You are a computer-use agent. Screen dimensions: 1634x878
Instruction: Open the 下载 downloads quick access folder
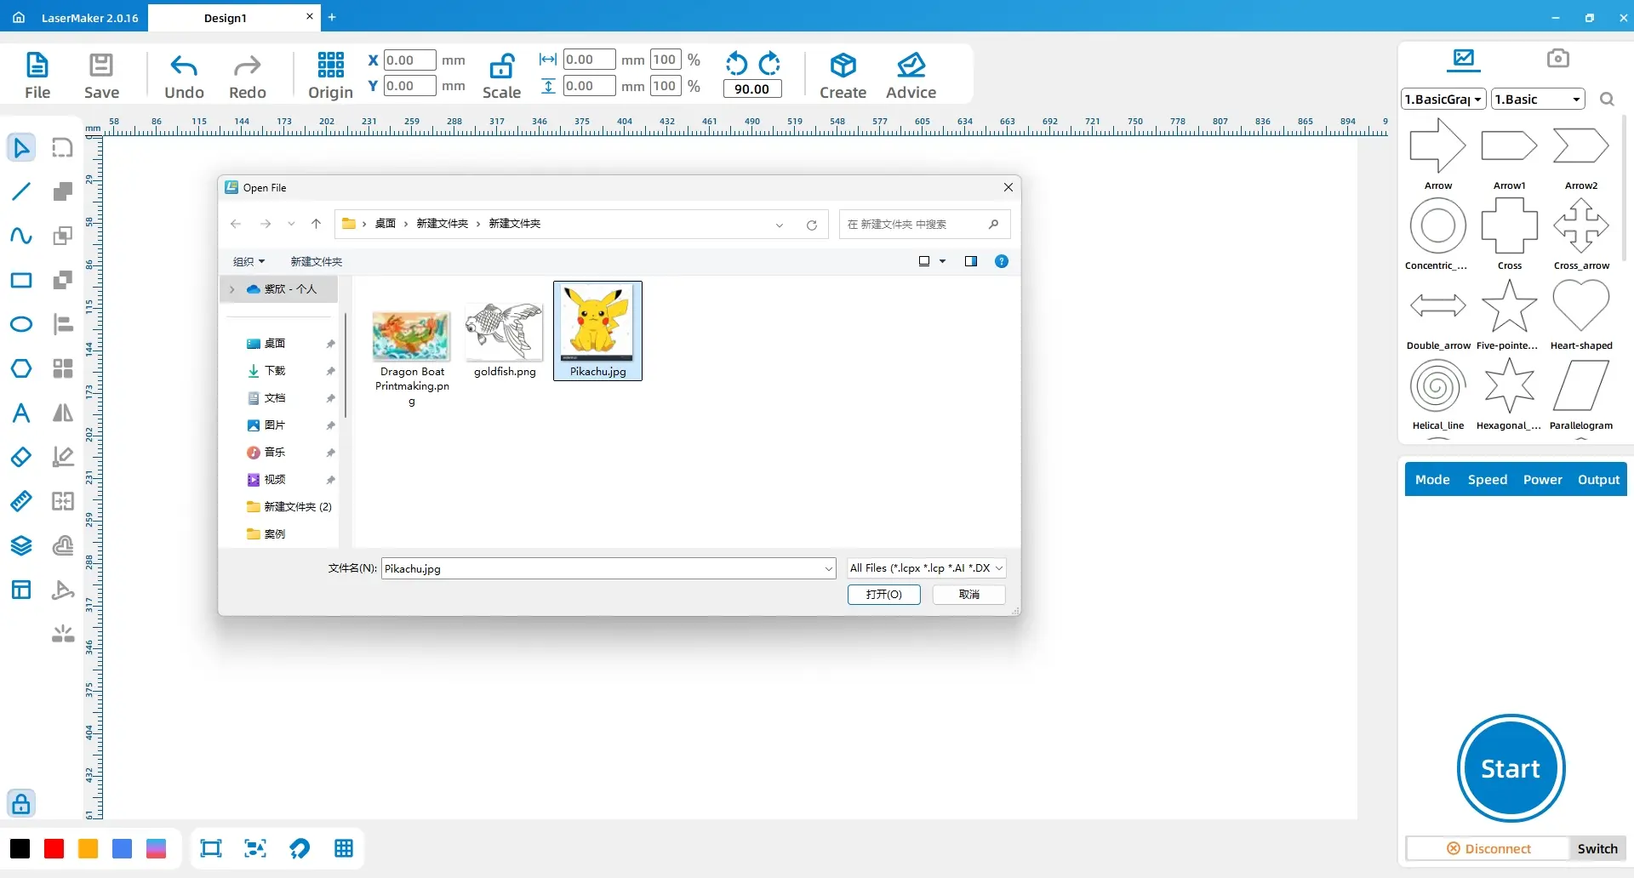(275, 371)
